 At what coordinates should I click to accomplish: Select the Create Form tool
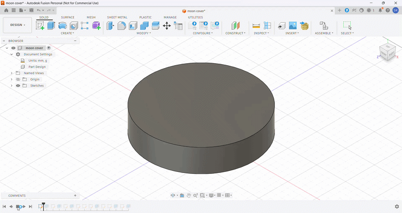pos(96,26)
